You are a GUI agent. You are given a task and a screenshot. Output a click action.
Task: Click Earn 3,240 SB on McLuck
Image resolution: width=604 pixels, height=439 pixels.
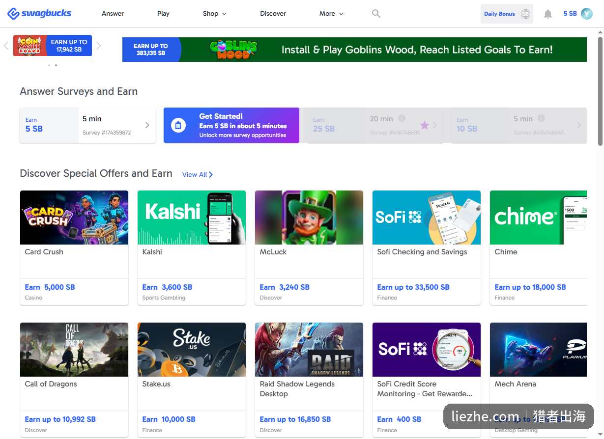coord(285,287)
